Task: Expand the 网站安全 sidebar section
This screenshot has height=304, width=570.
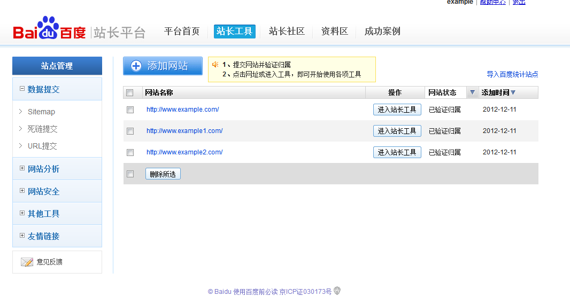Action: pos(22,191)
